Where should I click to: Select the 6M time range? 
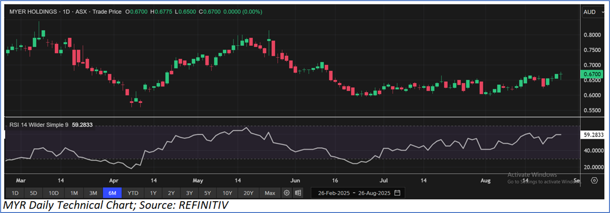(x=113, y=193)
